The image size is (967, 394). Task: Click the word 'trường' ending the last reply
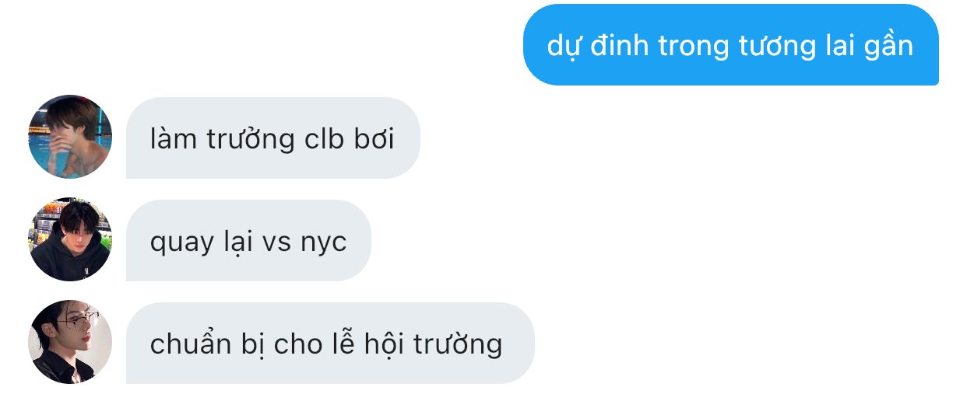(458, 344)
